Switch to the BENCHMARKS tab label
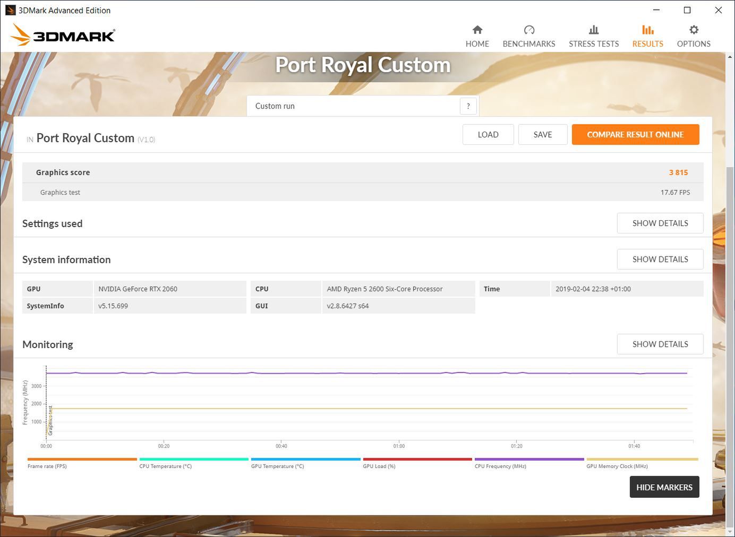The height and width of the screenshot is (537, 735). click(528, 44)
